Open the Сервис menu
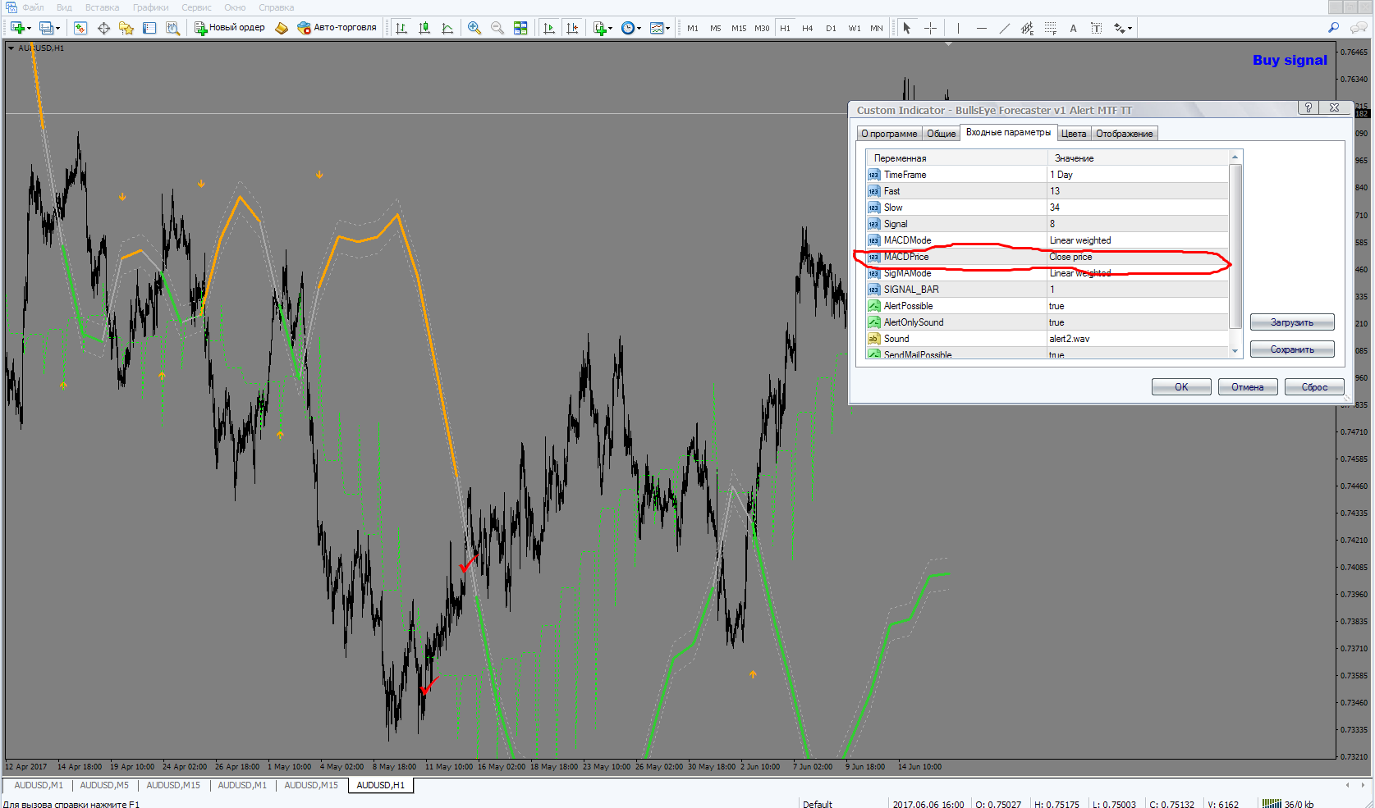Screen dimensions: 1375x808 (x=196, y=7)
